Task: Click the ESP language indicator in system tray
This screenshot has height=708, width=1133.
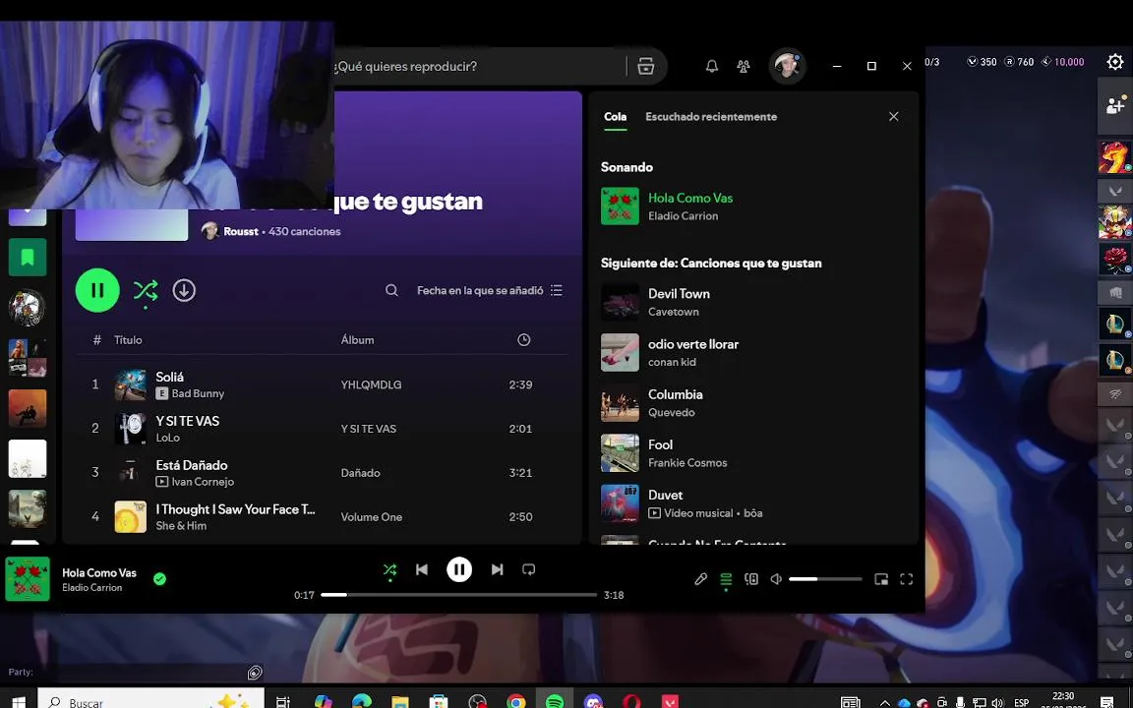Action: 1021,702
